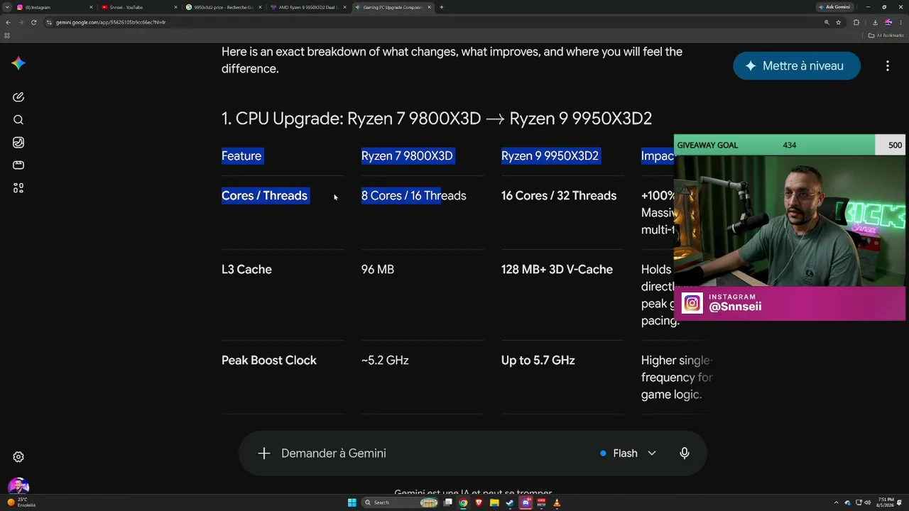Click the Peak Boost Clock row label
This screenshot has height=511, width=909.
click(x=269, y=361)
